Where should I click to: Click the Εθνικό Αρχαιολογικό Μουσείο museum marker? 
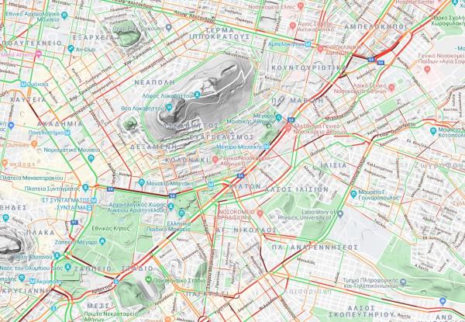64,15
